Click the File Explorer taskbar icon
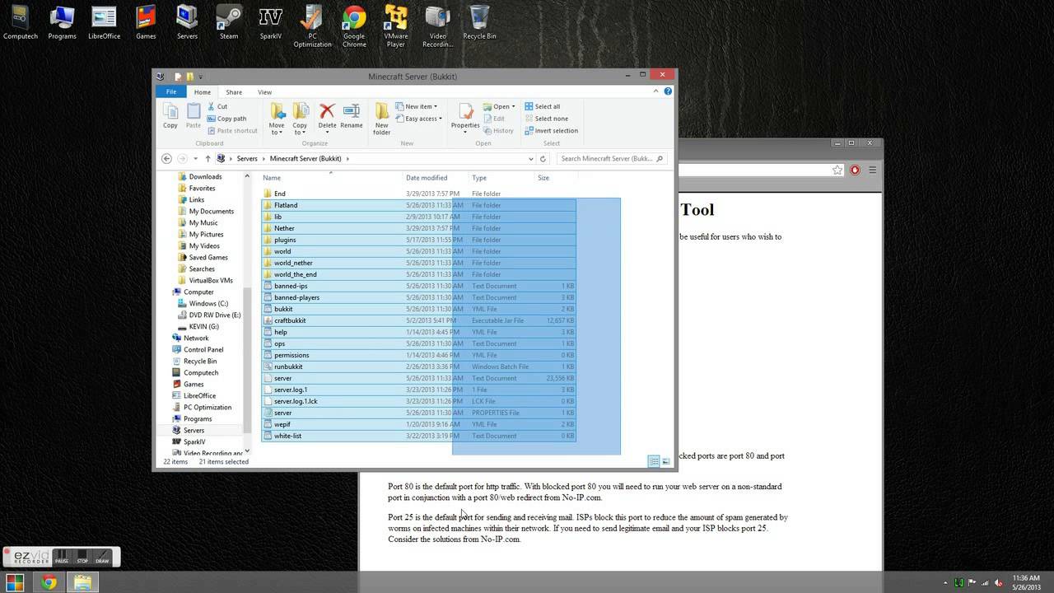This screenshot has width=1054, height=593. [83, 582]
